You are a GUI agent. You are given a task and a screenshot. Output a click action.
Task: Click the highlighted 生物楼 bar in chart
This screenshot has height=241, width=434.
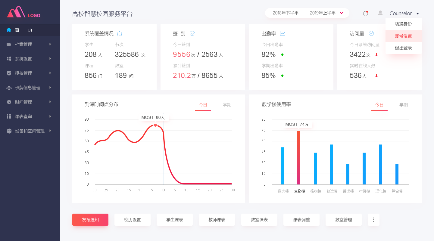pos(299,157)
